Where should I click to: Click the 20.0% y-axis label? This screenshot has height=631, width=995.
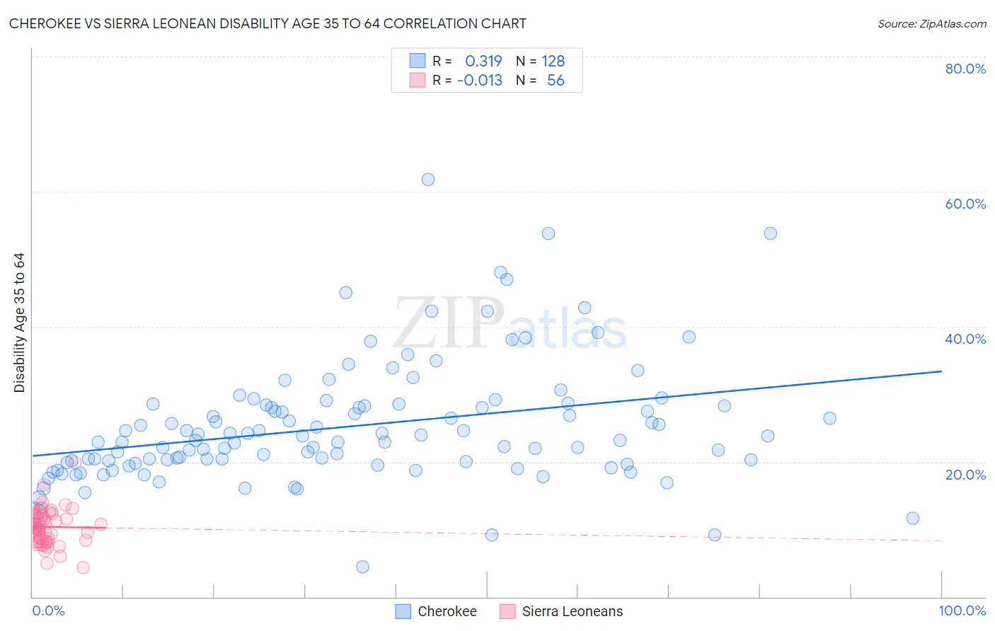click(965, 475)
